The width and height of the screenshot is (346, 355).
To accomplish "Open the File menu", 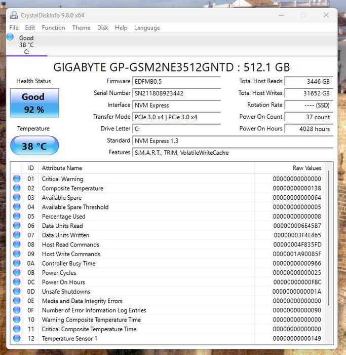I will 14,28.
